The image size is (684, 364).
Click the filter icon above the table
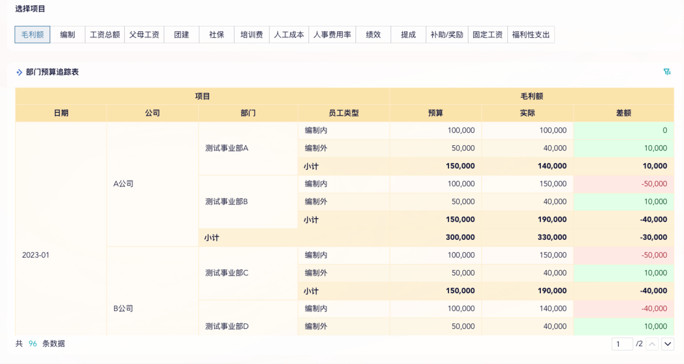tap(667, 72)
